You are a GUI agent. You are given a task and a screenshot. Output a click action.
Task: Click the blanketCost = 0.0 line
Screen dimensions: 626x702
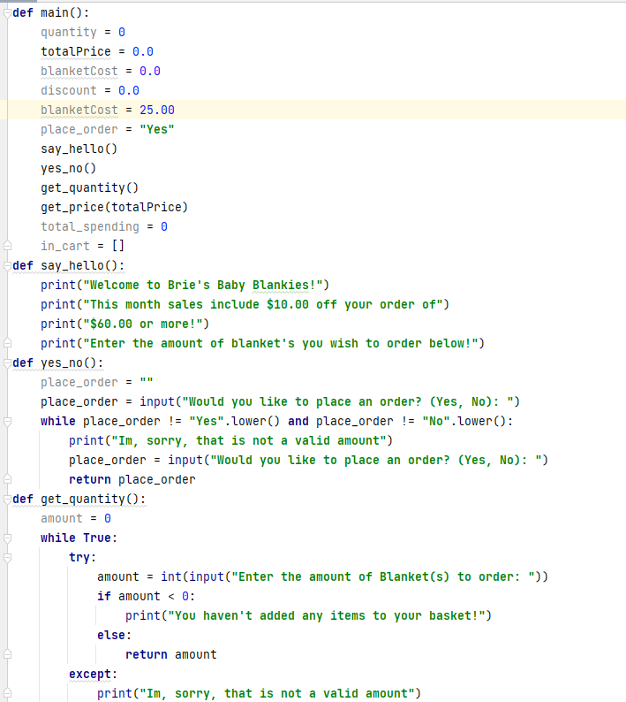101,72
